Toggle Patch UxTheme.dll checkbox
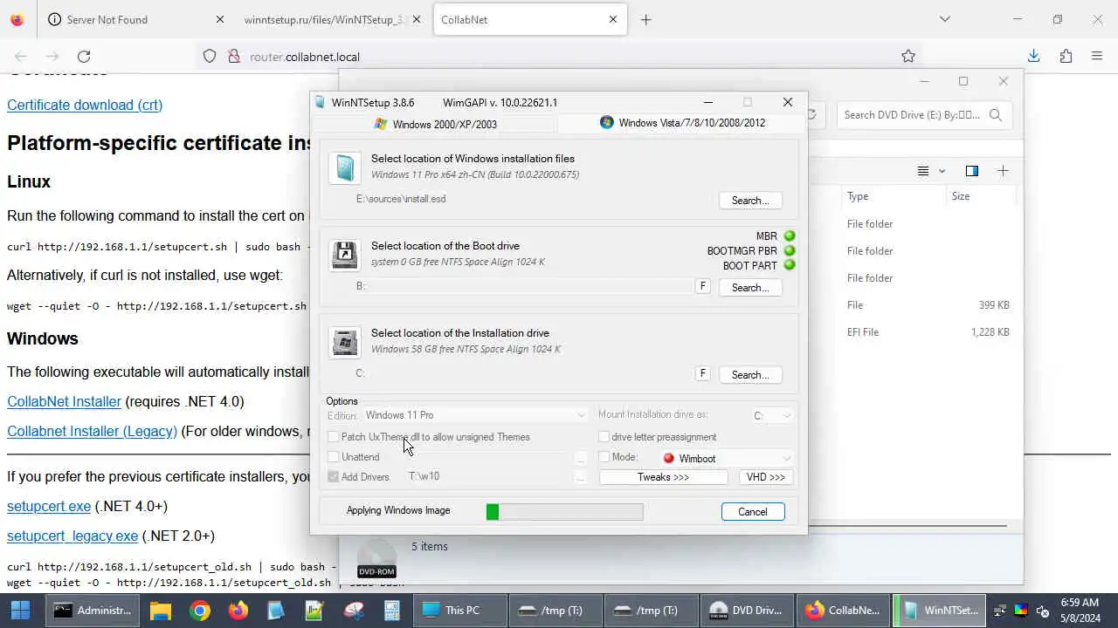Viewport: 1118px width, 628px height. pyautogui.click(x=334, y=437)
